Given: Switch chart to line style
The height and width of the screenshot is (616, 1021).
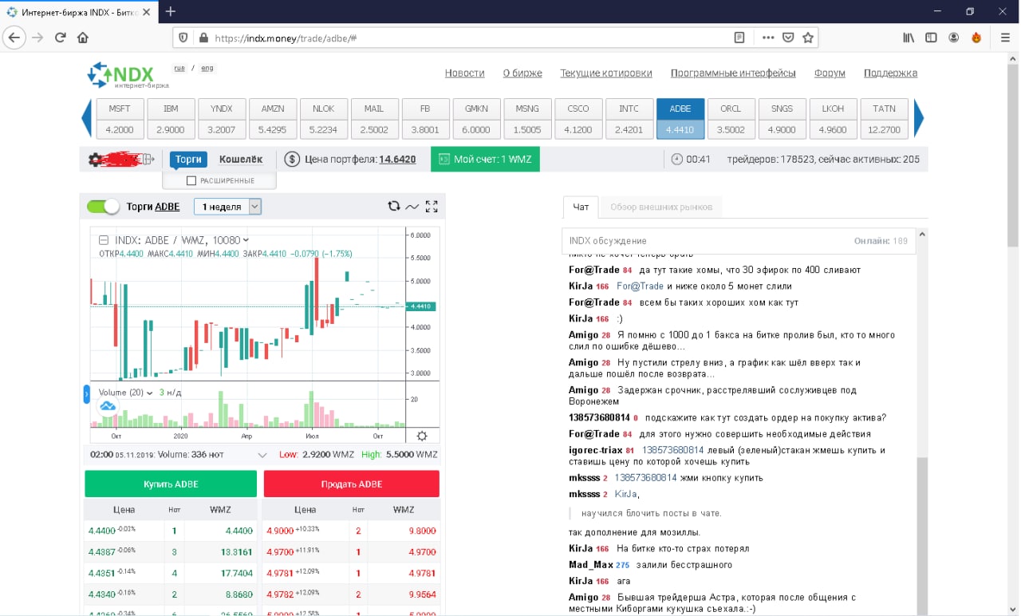Looking at the screenshot, I should point(412,206).
